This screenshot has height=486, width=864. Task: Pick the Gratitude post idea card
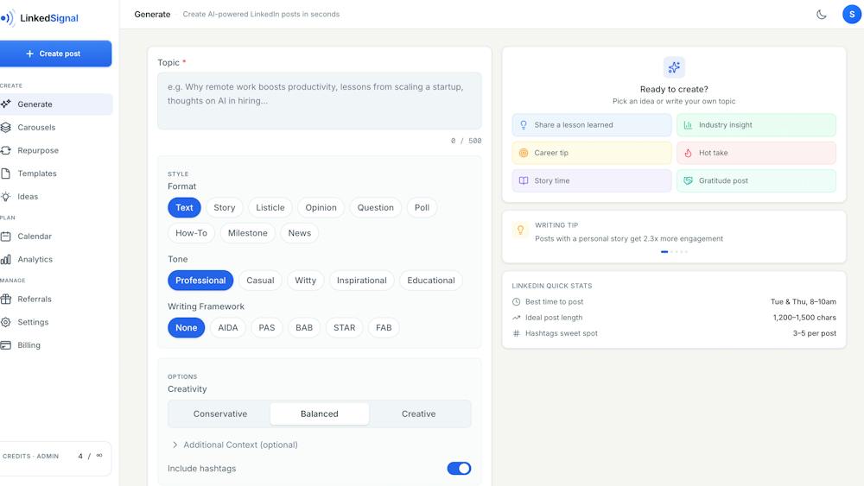(756, 180)
